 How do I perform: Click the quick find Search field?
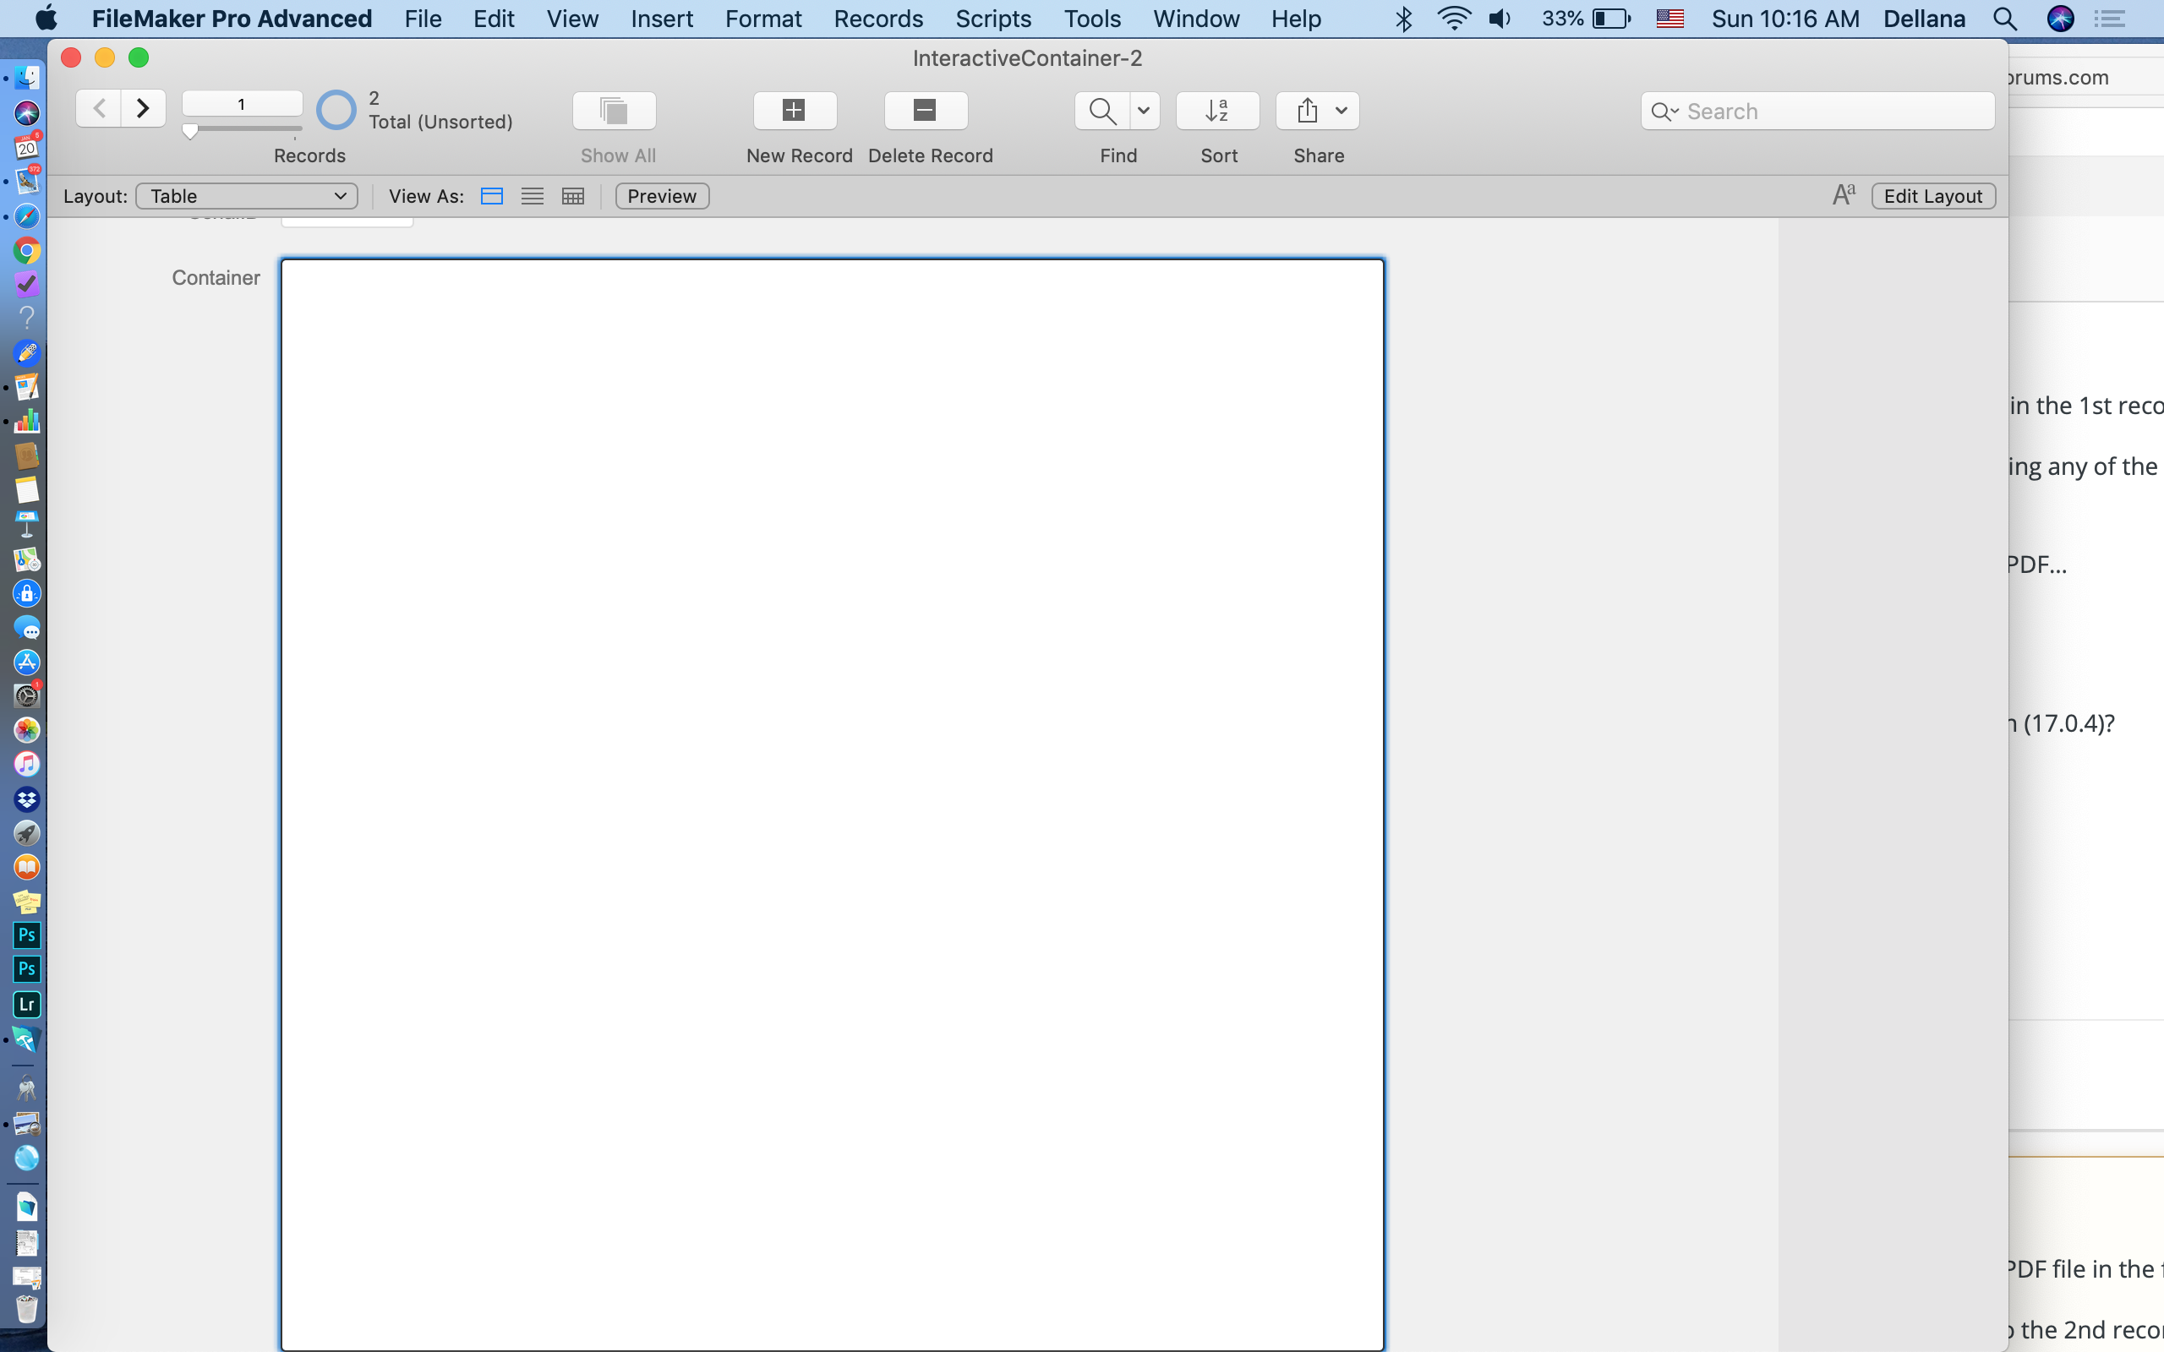(1818, 111)
